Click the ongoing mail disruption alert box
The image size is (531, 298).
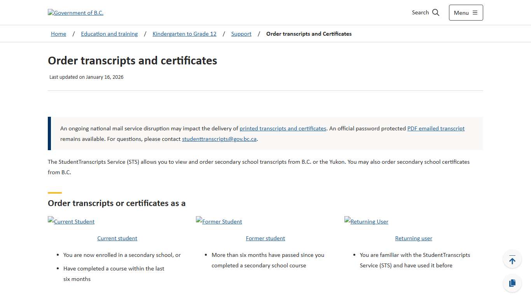tap(265, 133)
